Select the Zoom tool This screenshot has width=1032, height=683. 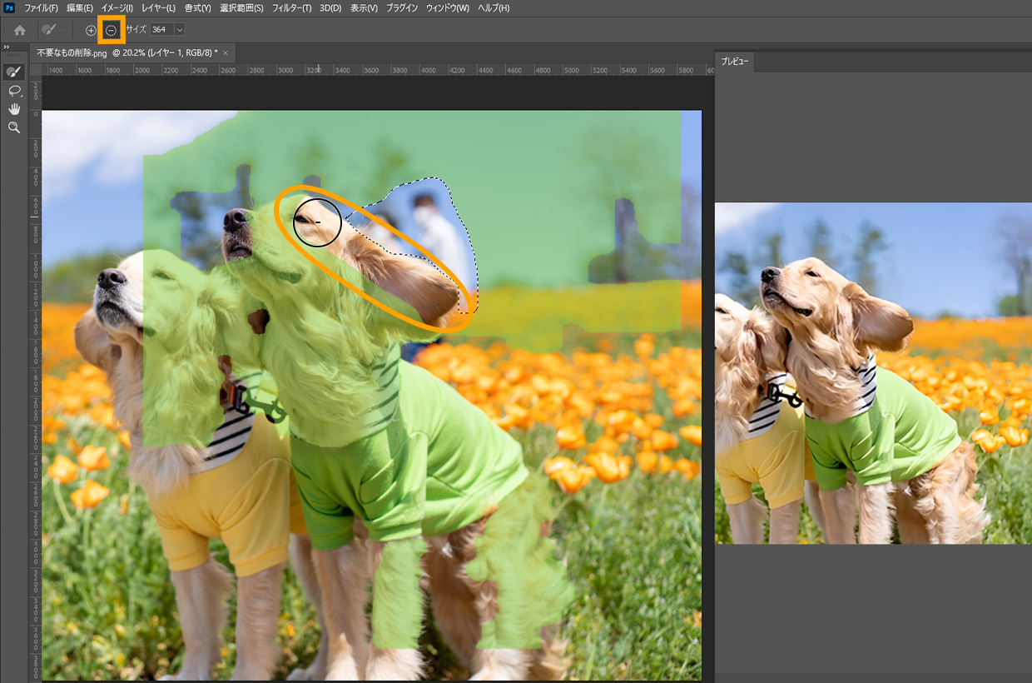14,127
